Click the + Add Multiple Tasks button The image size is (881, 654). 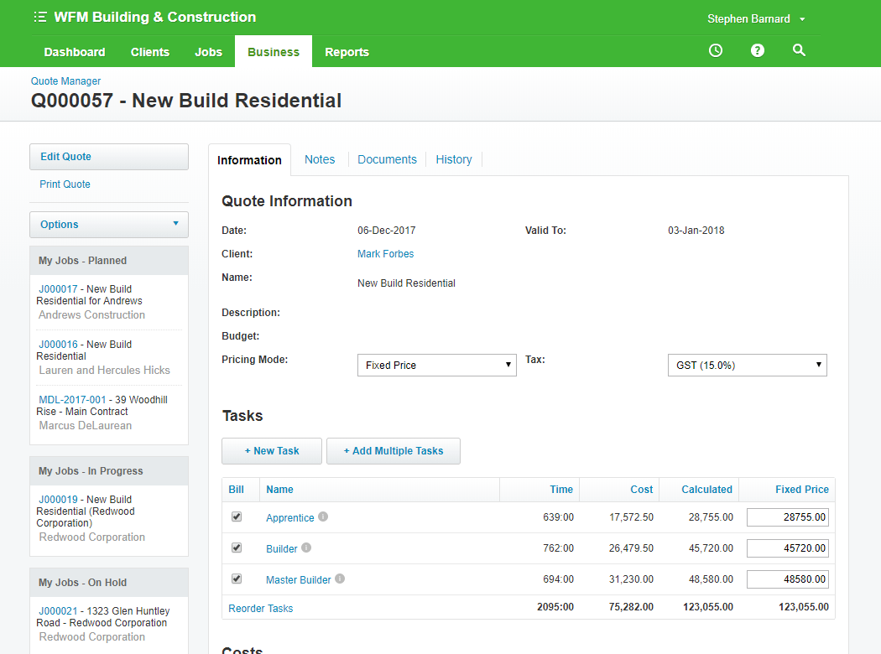click(394, 451)
